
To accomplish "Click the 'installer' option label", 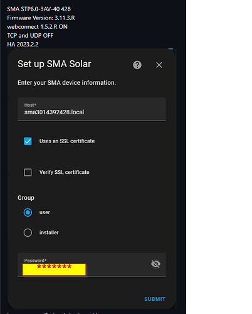I will [x=49, y=232].
